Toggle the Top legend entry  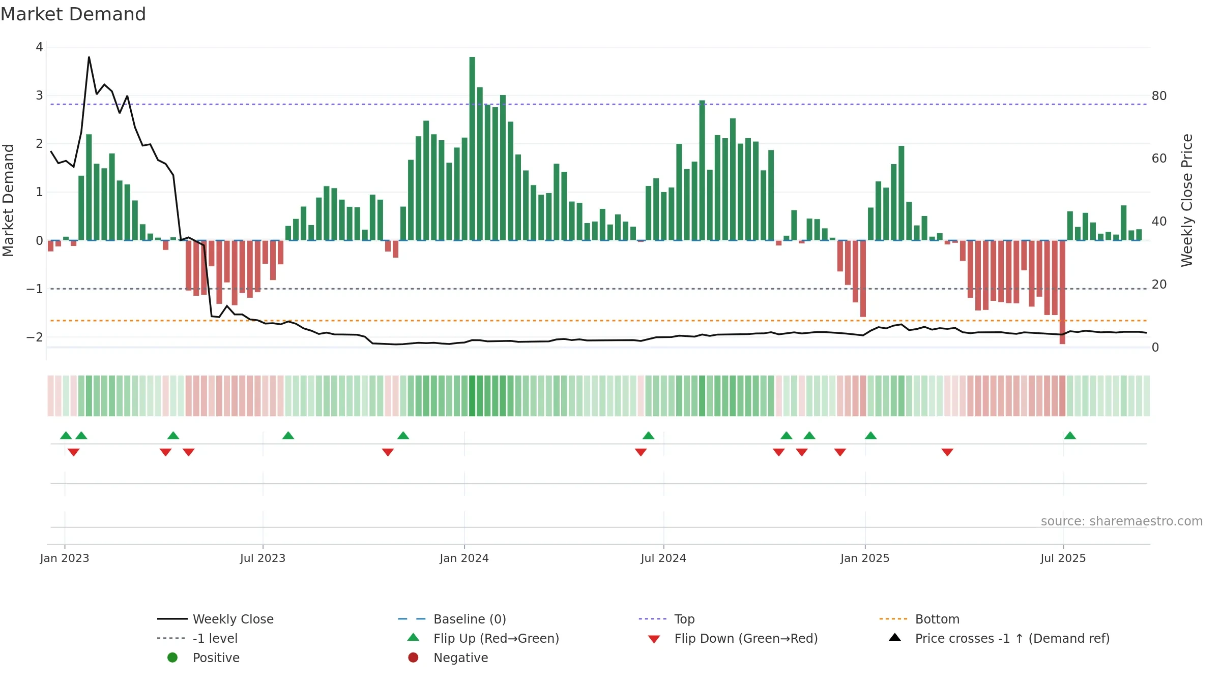(666, 619)
